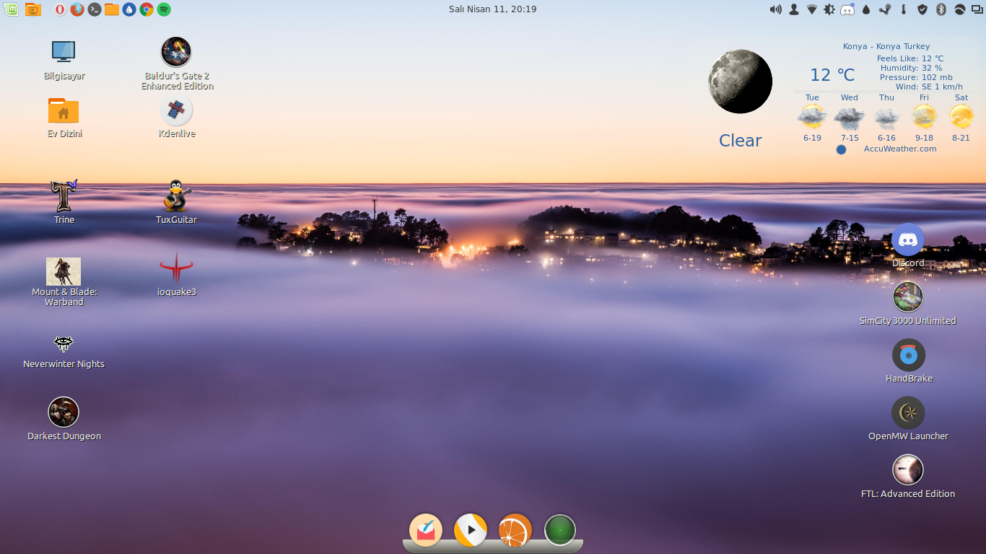
Task: Open the Terminal launcher in the panel
Action: tap(95, 9)
